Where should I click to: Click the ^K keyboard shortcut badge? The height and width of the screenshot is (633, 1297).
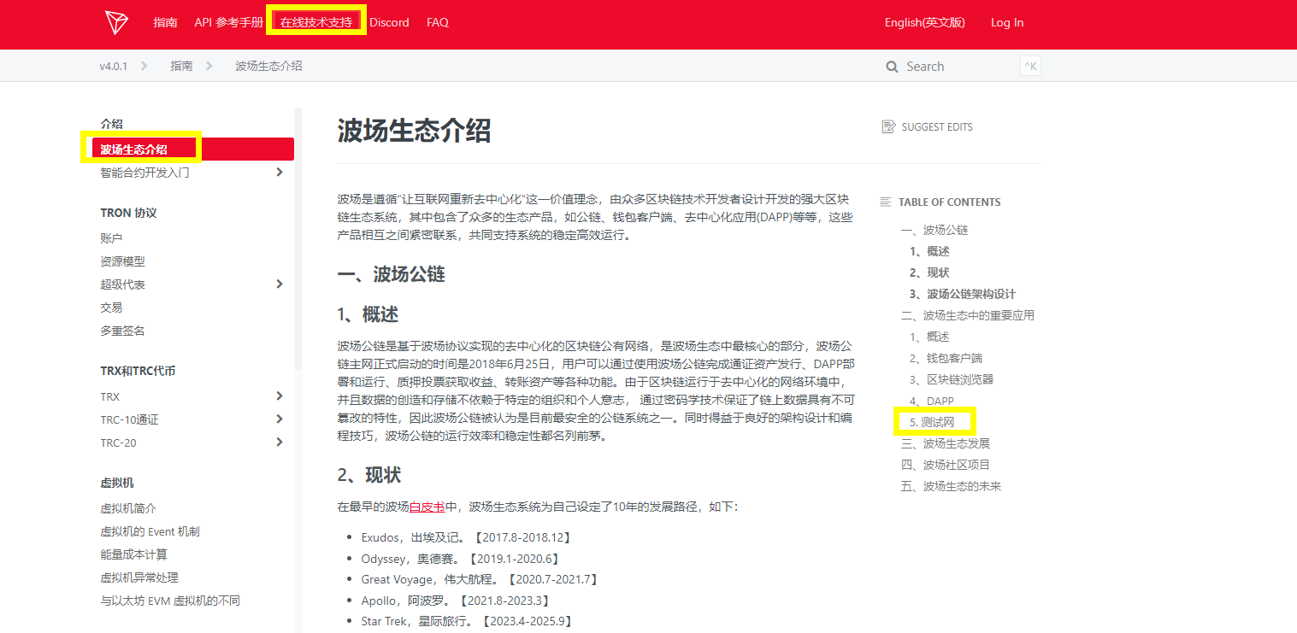click(1030, 67)
